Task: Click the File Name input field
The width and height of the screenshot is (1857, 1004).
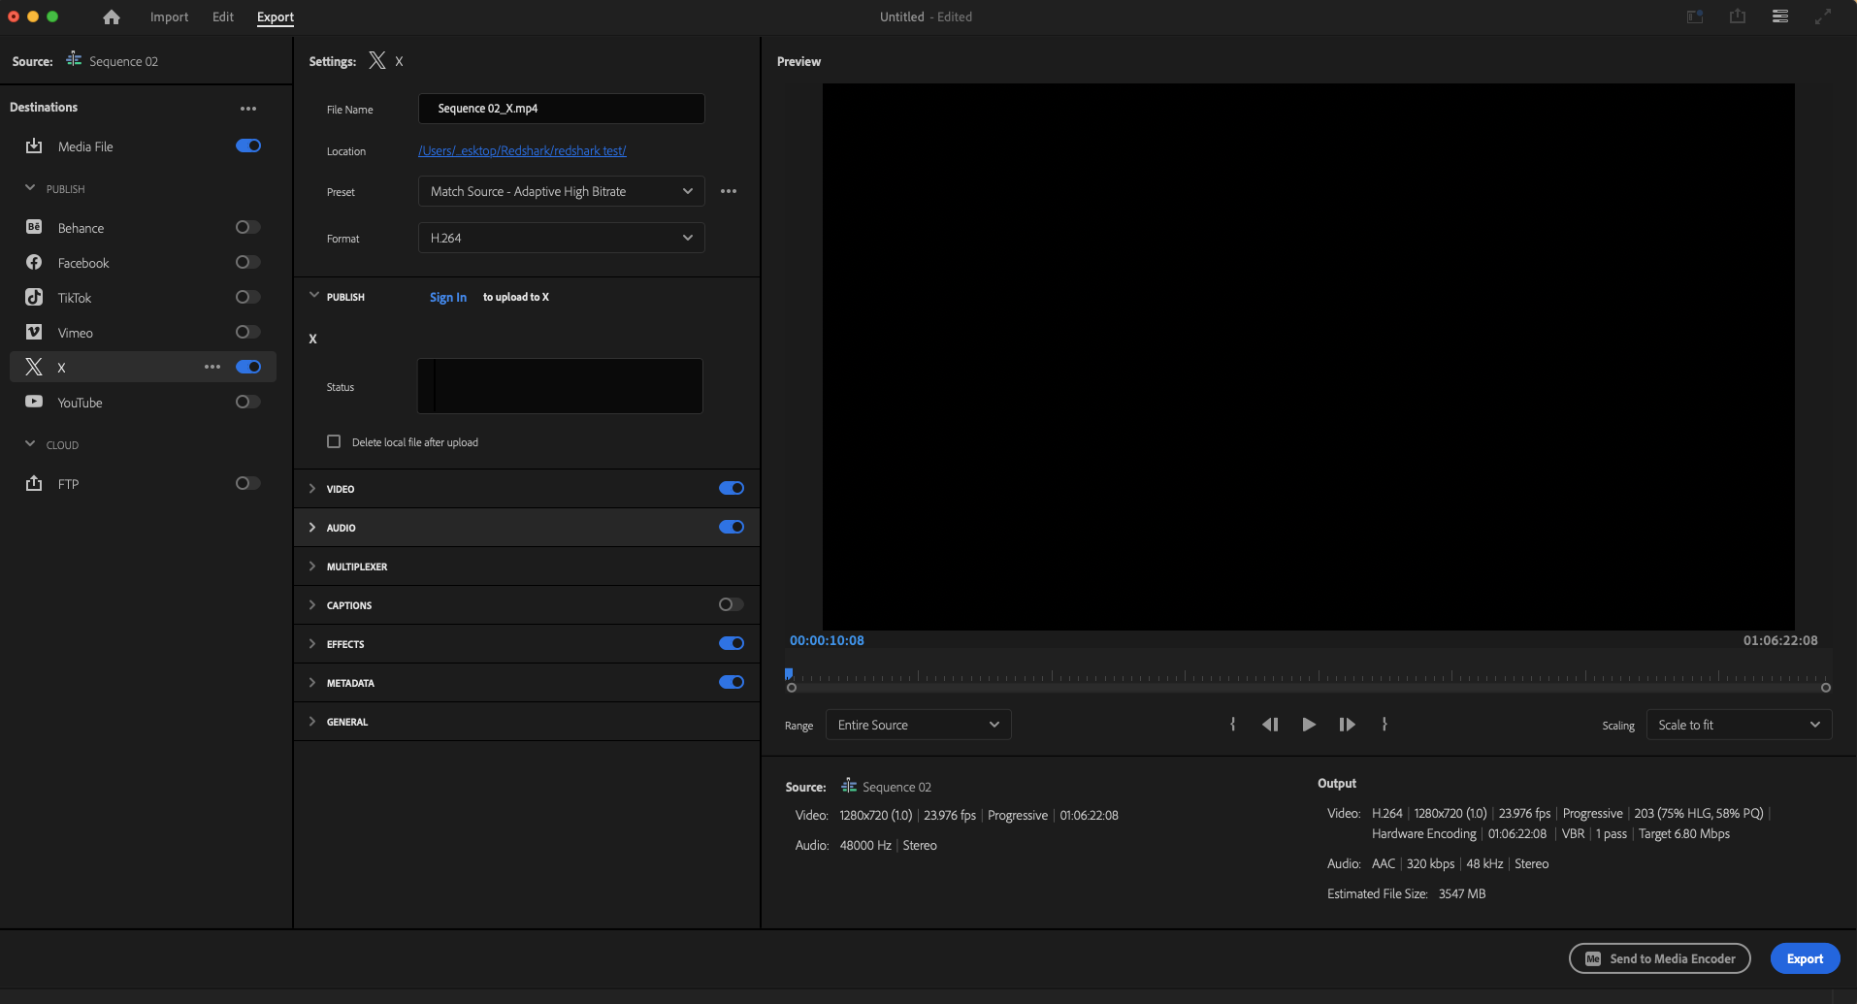Action: pos(561,109)
